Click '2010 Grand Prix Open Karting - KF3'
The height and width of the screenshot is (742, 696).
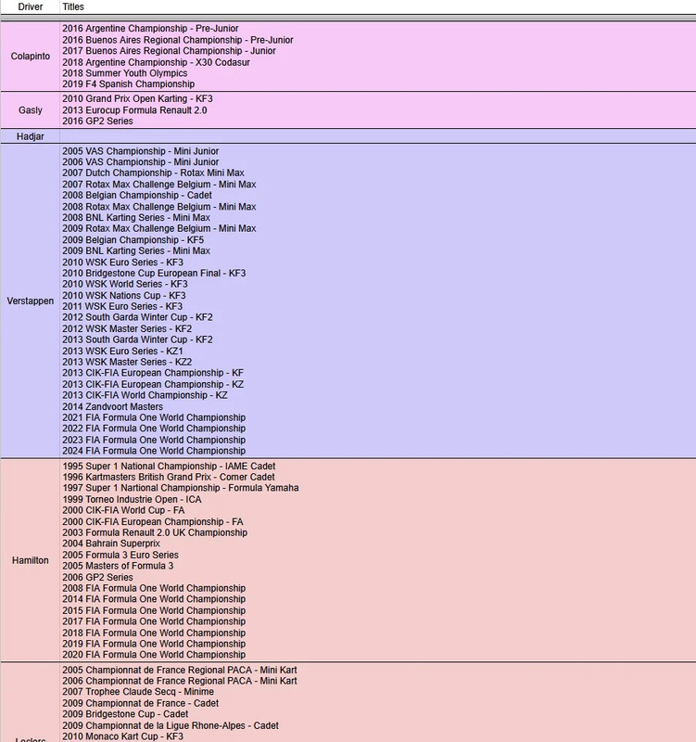point(137,98)
